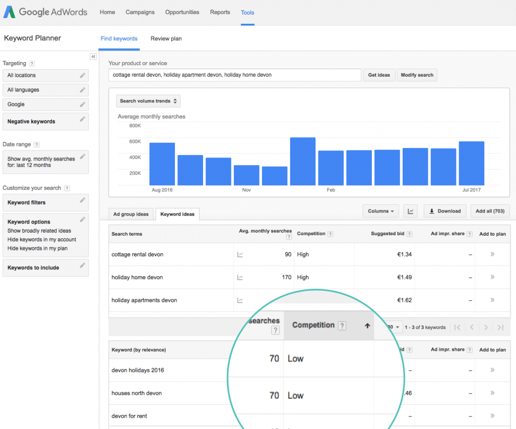Click the Get ideas button
The height and width of the screenshot is (429, 516).
[379, 75]
